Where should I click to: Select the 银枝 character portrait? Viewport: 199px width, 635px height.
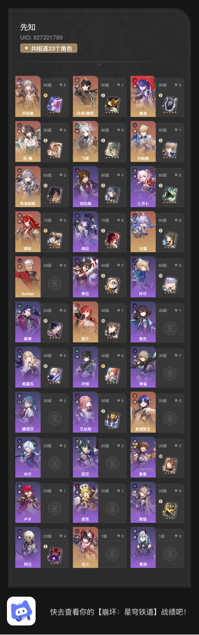pyautogui.click(x=28, y=232)
